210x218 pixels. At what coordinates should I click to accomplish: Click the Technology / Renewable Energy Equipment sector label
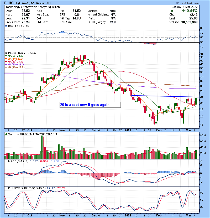33,7
